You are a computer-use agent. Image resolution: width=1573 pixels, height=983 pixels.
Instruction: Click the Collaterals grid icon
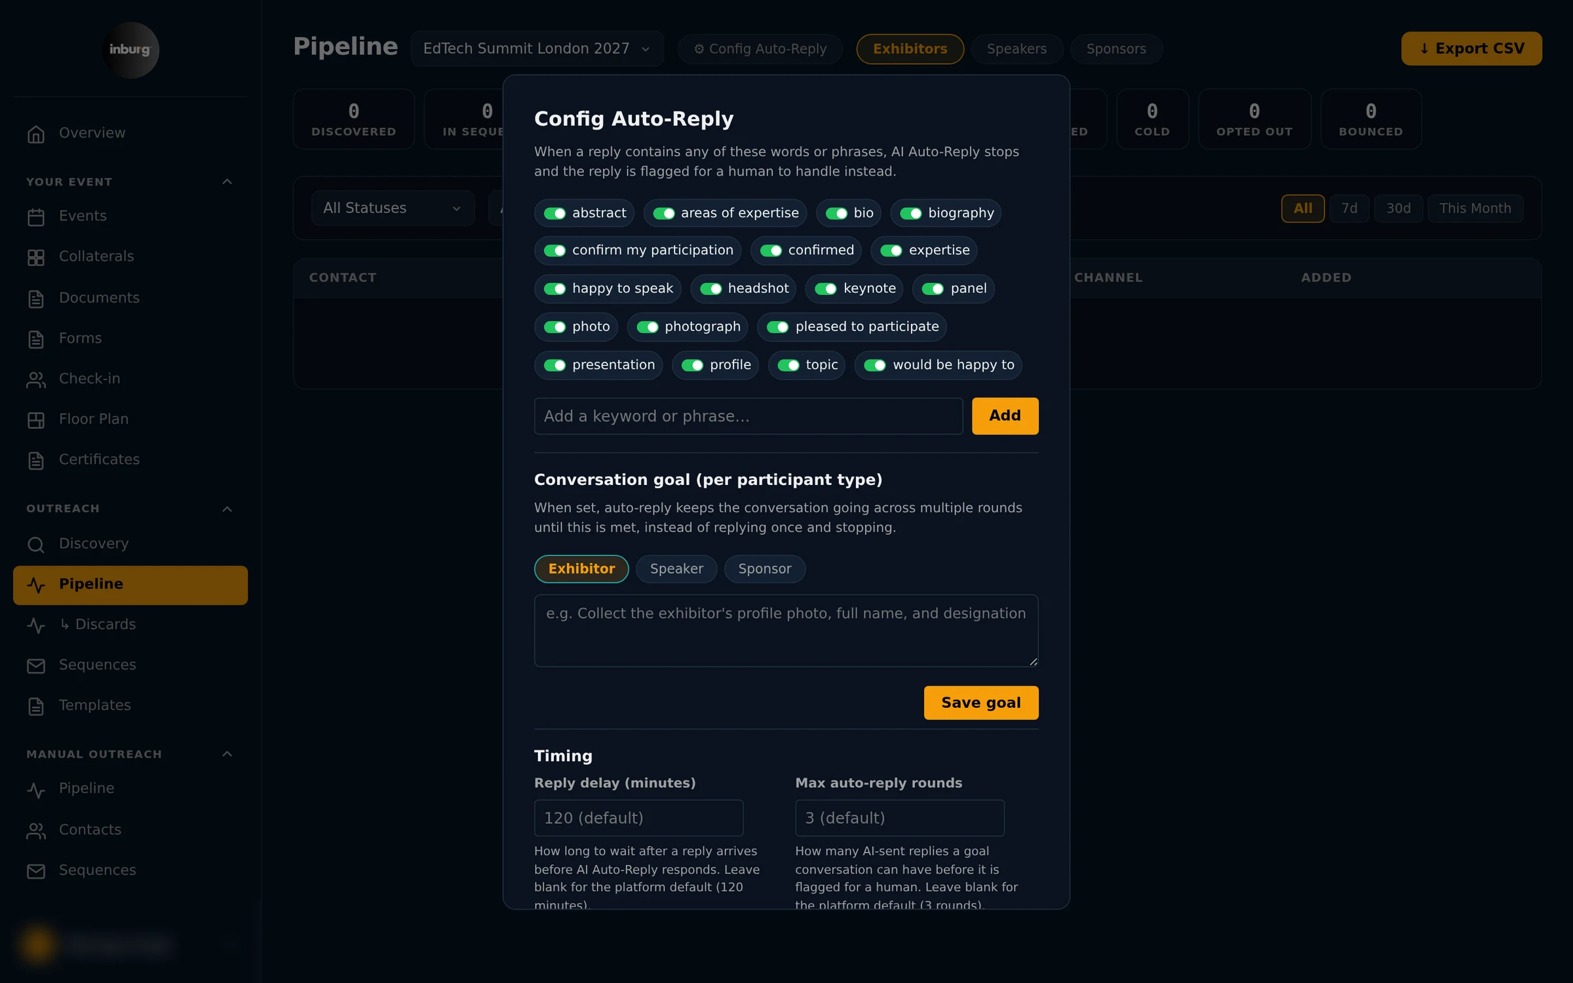pyautogui.click(x=36, y=258)
